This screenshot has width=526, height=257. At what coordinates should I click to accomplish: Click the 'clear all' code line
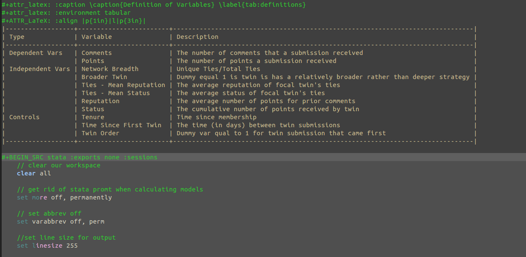[x=34, y=173]
